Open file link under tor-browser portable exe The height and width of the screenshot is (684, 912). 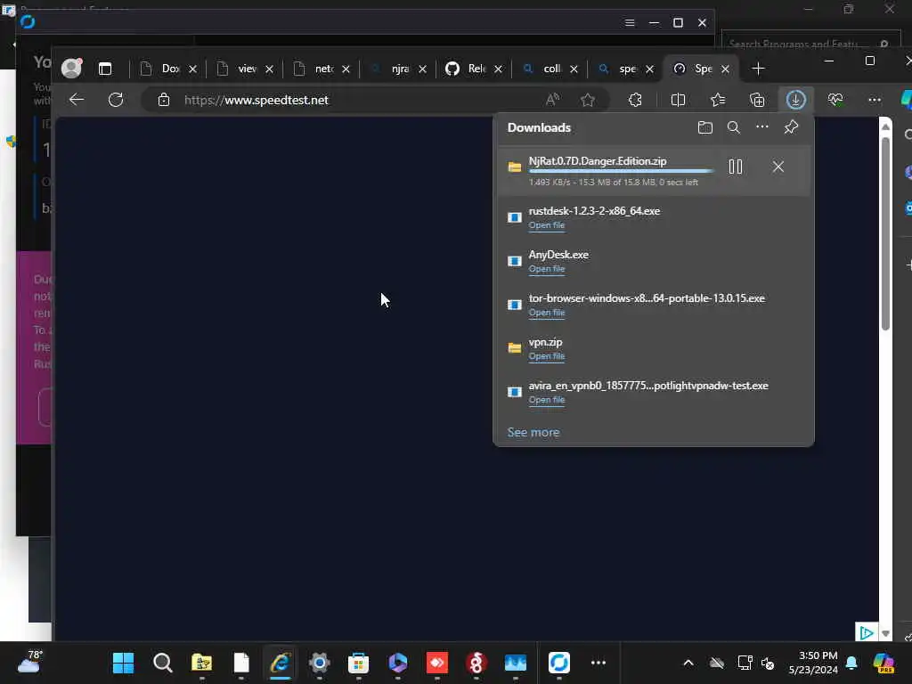(x=547, y=313)
